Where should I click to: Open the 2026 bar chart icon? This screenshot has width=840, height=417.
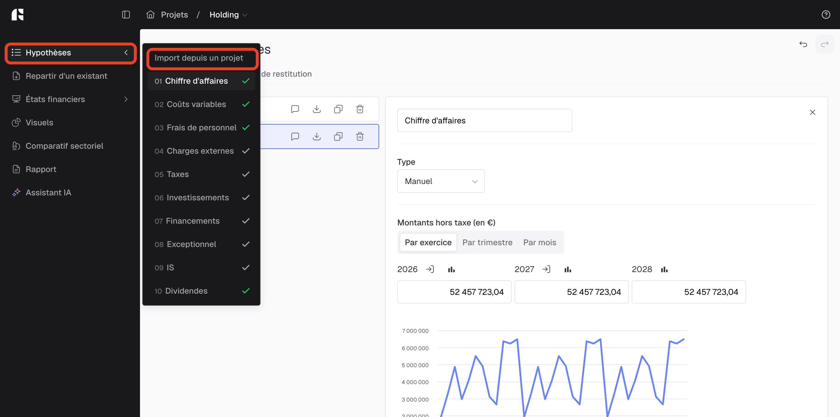pos(451,269)
